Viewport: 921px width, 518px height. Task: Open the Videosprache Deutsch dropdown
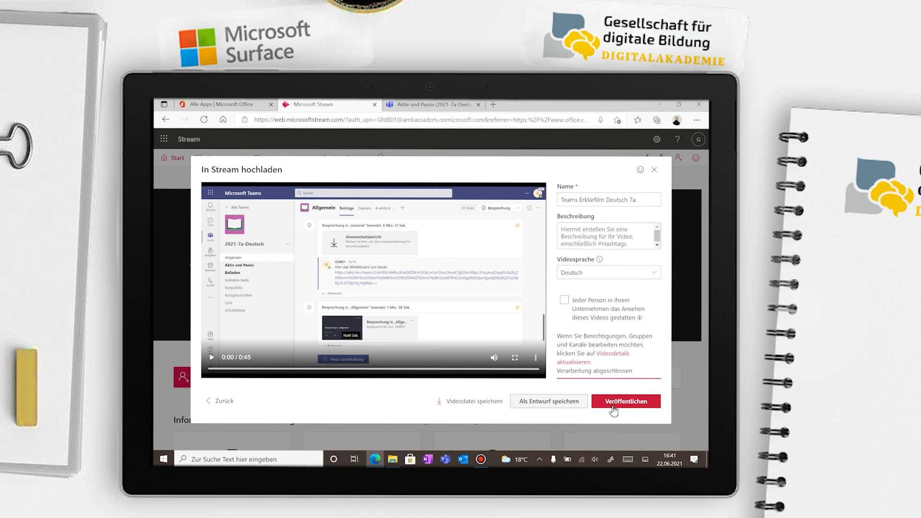609,272
